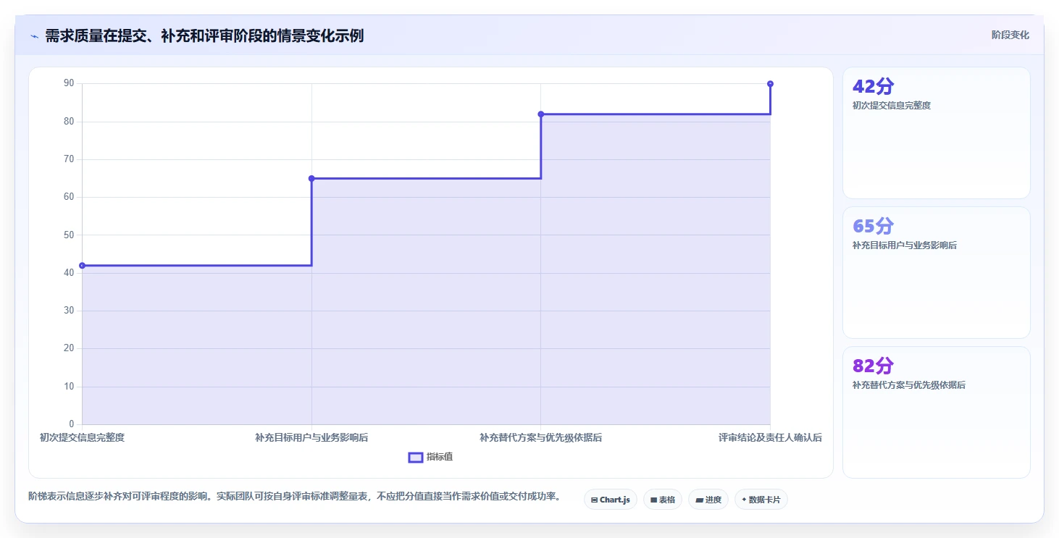Image resolution: width=1059 pixels, height=538 pixels.
Task: Click the y-axis value 50
Action: [x=69, y=235]
